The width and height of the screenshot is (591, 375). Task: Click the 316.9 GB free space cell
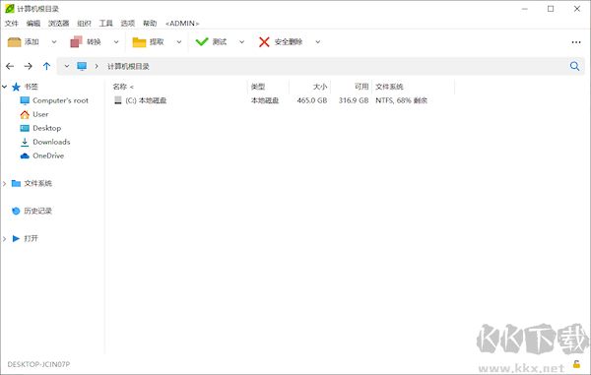pyautogui.click(x=354, y=100)
